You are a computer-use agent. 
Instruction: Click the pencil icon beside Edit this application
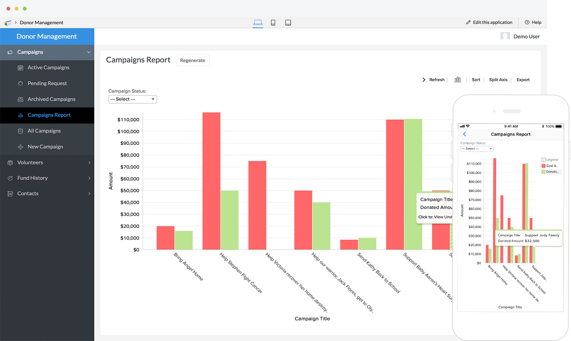pos(468,23)
